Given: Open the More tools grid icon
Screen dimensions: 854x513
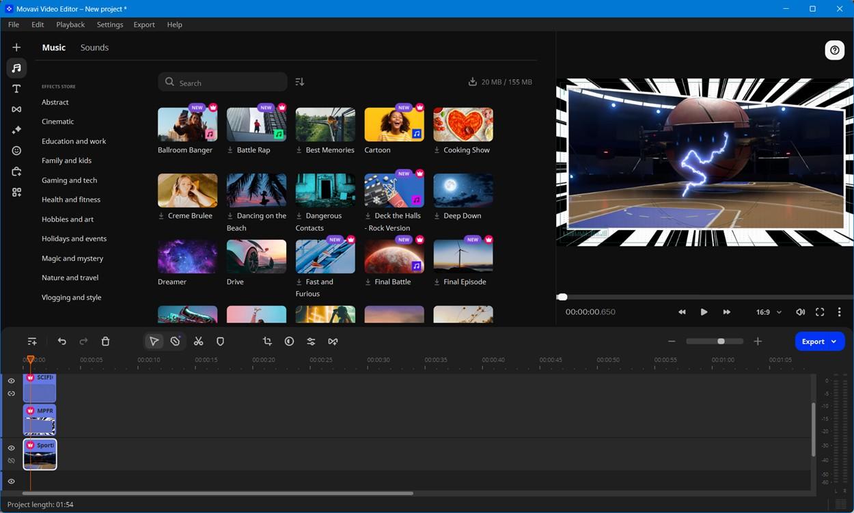Looking at the screenshot, I should point(16,193).
